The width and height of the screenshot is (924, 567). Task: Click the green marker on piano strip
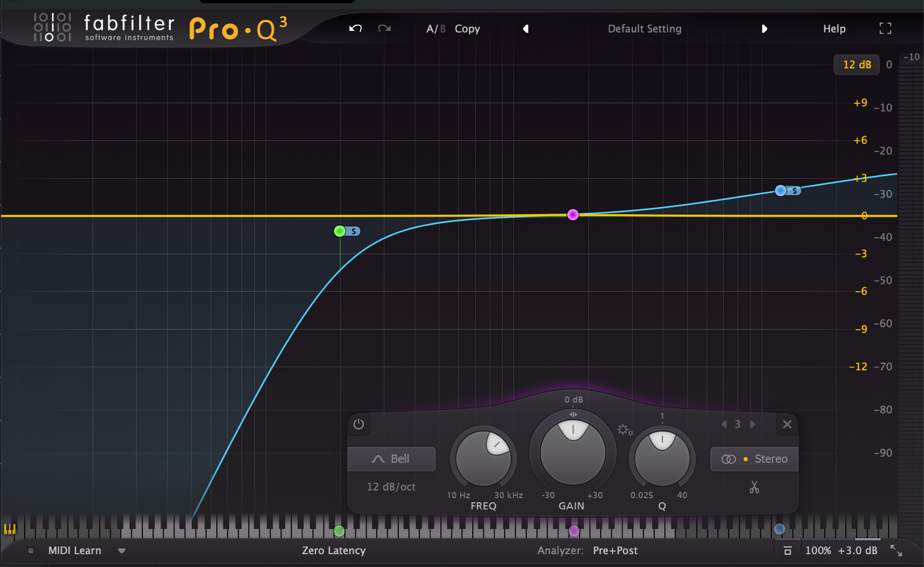pyautogui.click(x=339, y=531)
